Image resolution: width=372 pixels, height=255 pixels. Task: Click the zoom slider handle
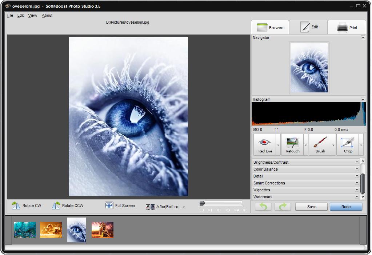tap(202, 203)
